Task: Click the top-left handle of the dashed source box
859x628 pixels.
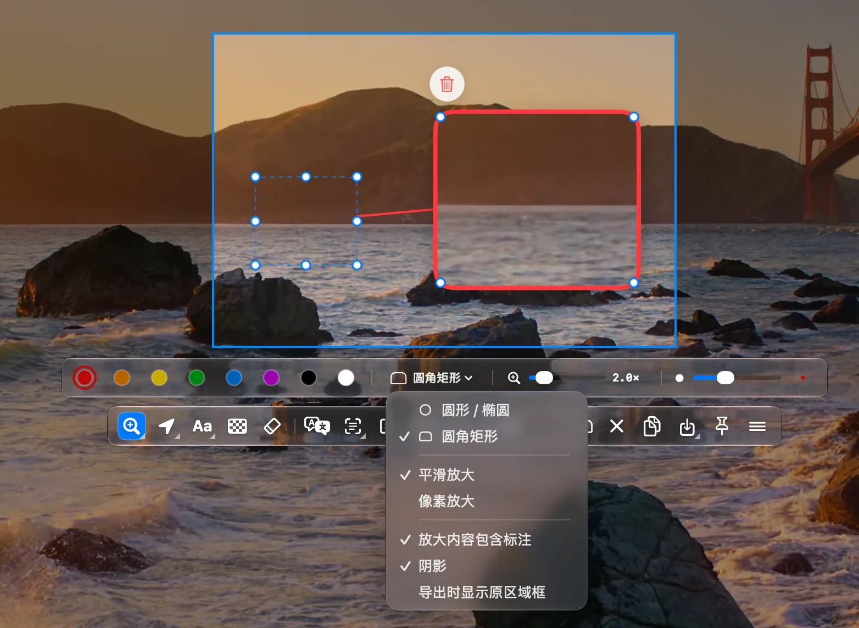Action: point(255,177)
